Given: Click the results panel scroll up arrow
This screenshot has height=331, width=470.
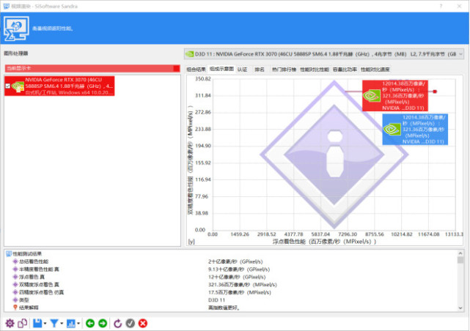Looking at the screenshot, I should coord(460,253).
